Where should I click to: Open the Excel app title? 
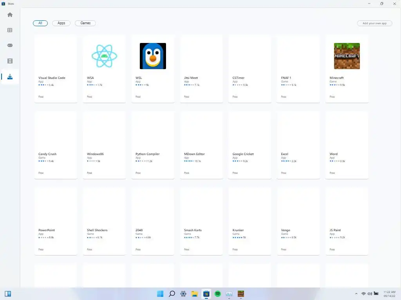(284, 154)
